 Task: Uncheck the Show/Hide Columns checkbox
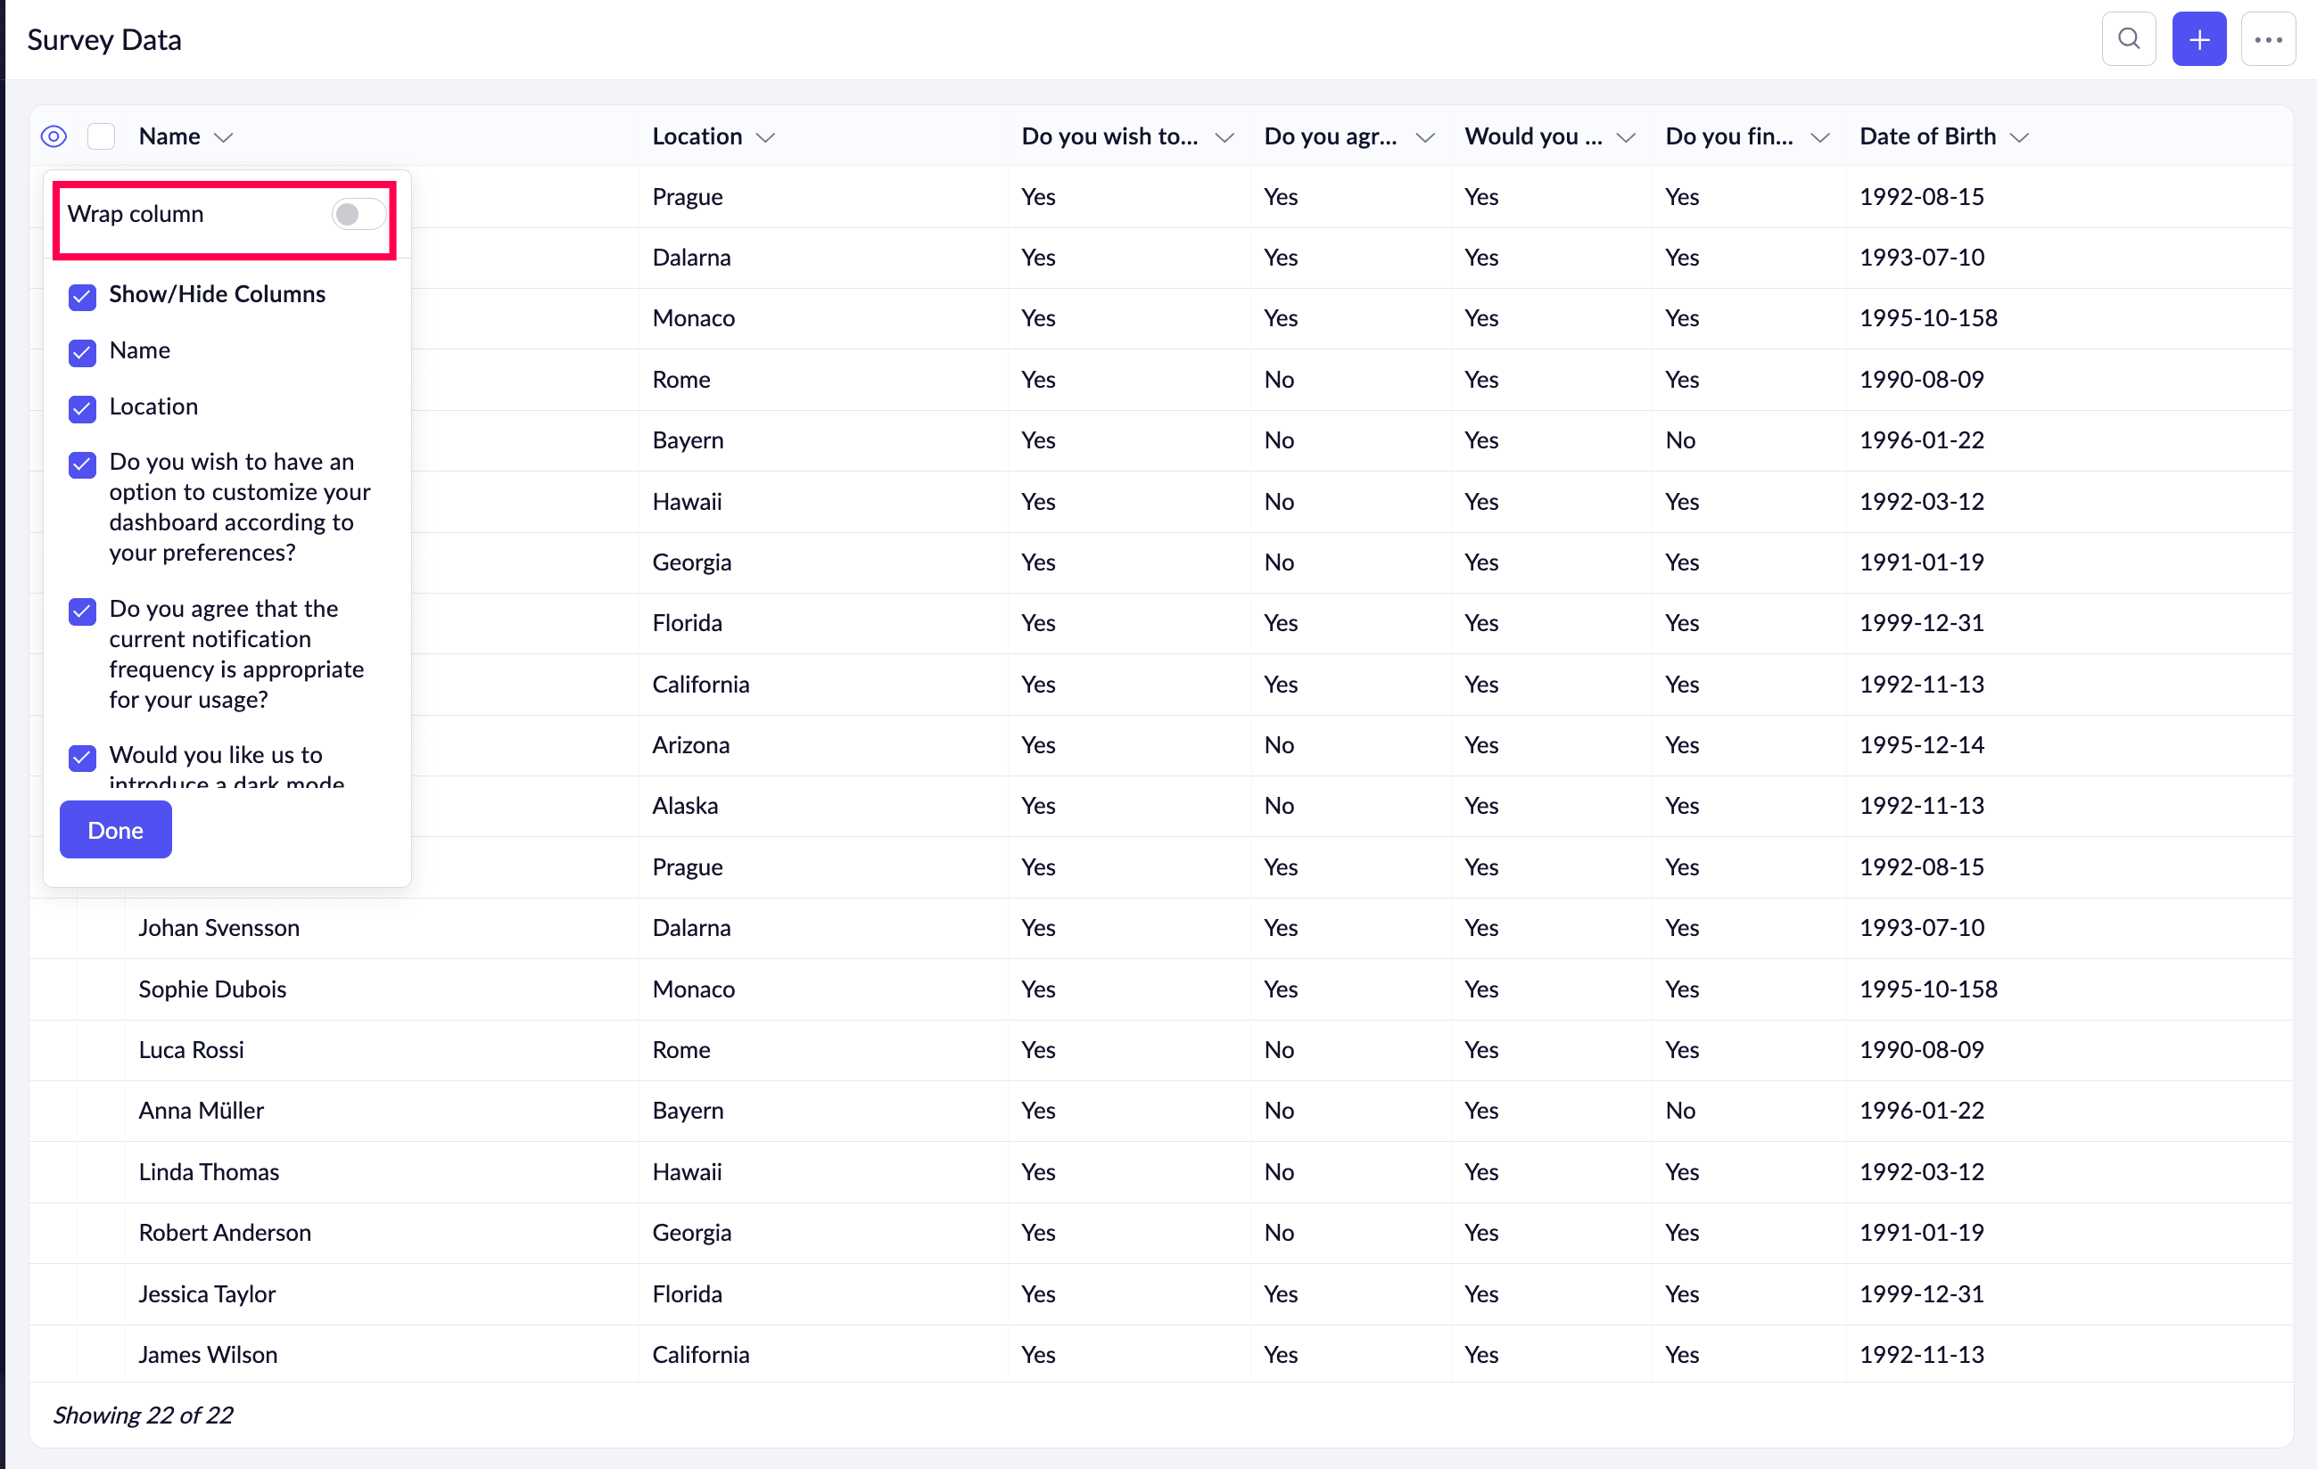click(83, 296)
